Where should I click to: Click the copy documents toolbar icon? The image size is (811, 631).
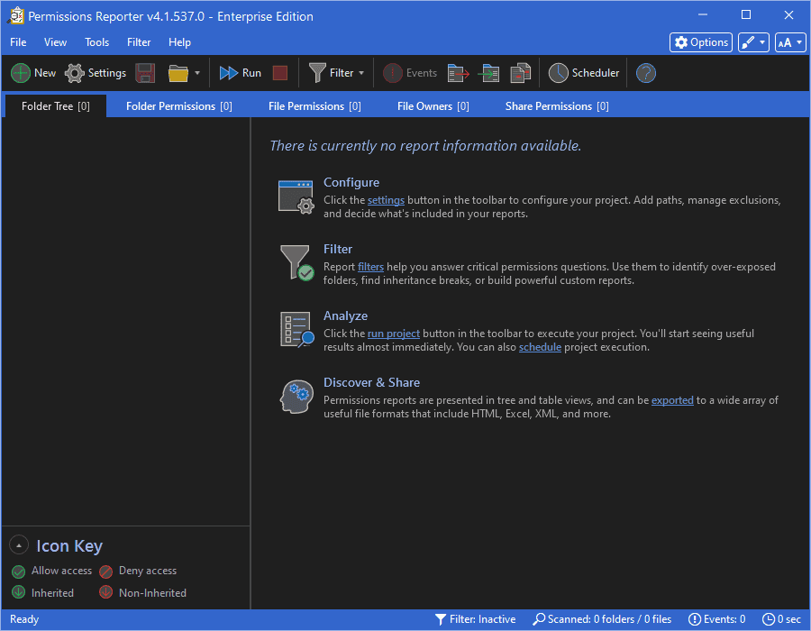pyautogui.click(x=520, y=73)
